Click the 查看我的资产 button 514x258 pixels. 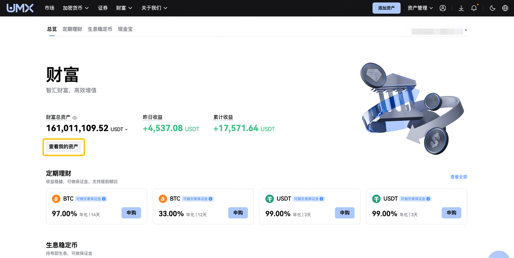[x=63, y=147]
